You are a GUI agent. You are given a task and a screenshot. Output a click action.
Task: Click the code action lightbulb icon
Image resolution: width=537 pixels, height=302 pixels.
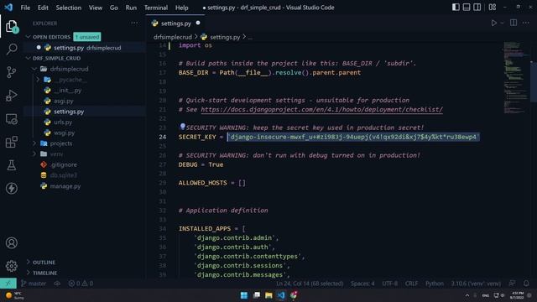pos(183,127)
